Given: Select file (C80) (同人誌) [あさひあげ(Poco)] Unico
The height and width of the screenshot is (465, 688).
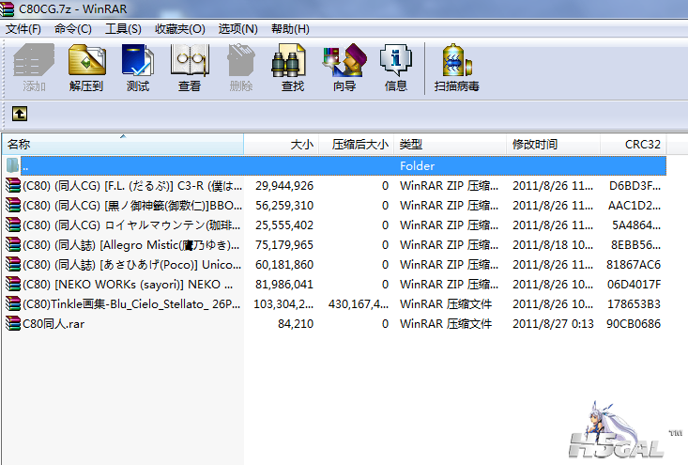Looking at the screenshot, I should (x=132, y=265).
